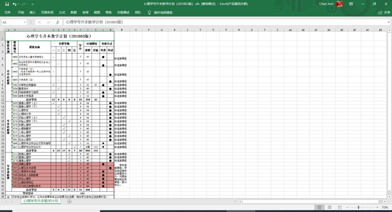Click the zoom in plus button
The width and height of the screenshot is (392, 212).
[x=377, y=207]
